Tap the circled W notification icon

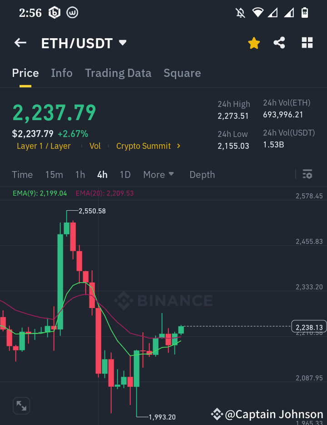click(72, 12)
